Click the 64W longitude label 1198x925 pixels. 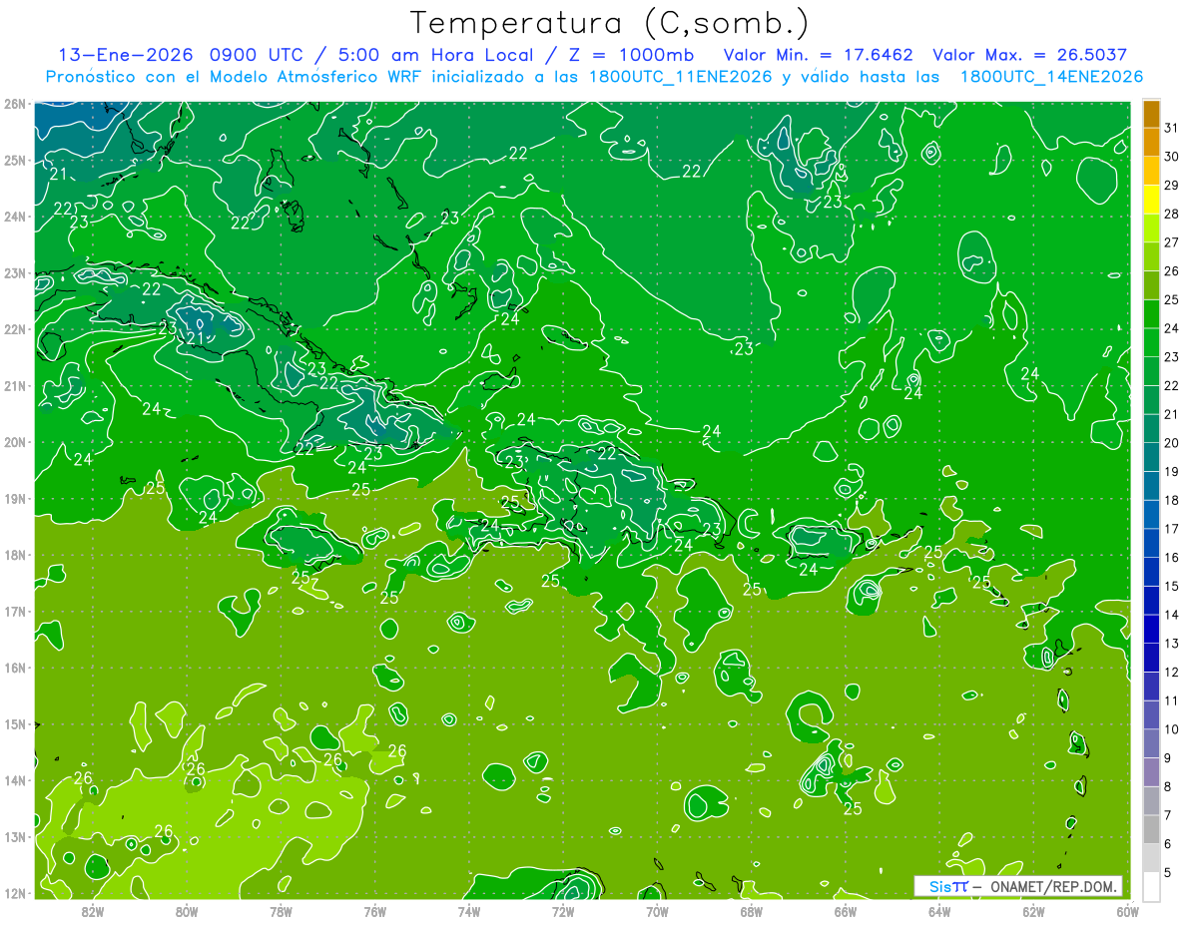tap(939, 911)
